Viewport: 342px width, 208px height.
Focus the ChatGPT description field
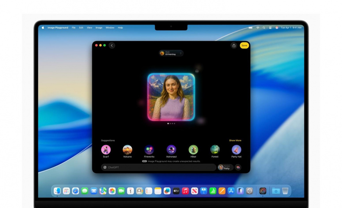click(x=159, y=167)
